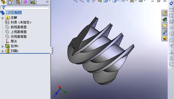174x99 pixels.
Task: Expand the 拉伸1 extrude feature
Action: click(2, 46)
